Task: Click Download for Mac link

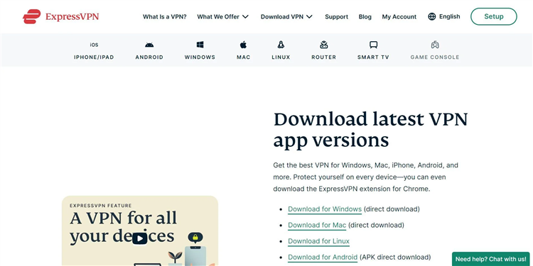Action: point(317,226)
